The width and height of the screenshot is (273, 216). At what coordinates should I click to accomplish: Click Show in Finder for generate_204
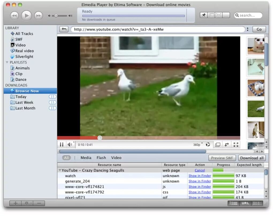200,181
